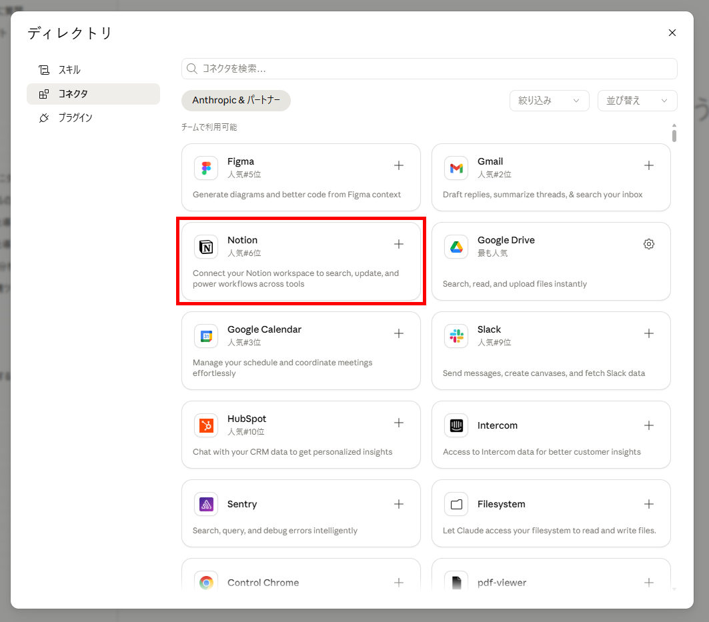Click the connector list scrollbar thumb
Screen dimensions: 709x622
tap(674, 135)
